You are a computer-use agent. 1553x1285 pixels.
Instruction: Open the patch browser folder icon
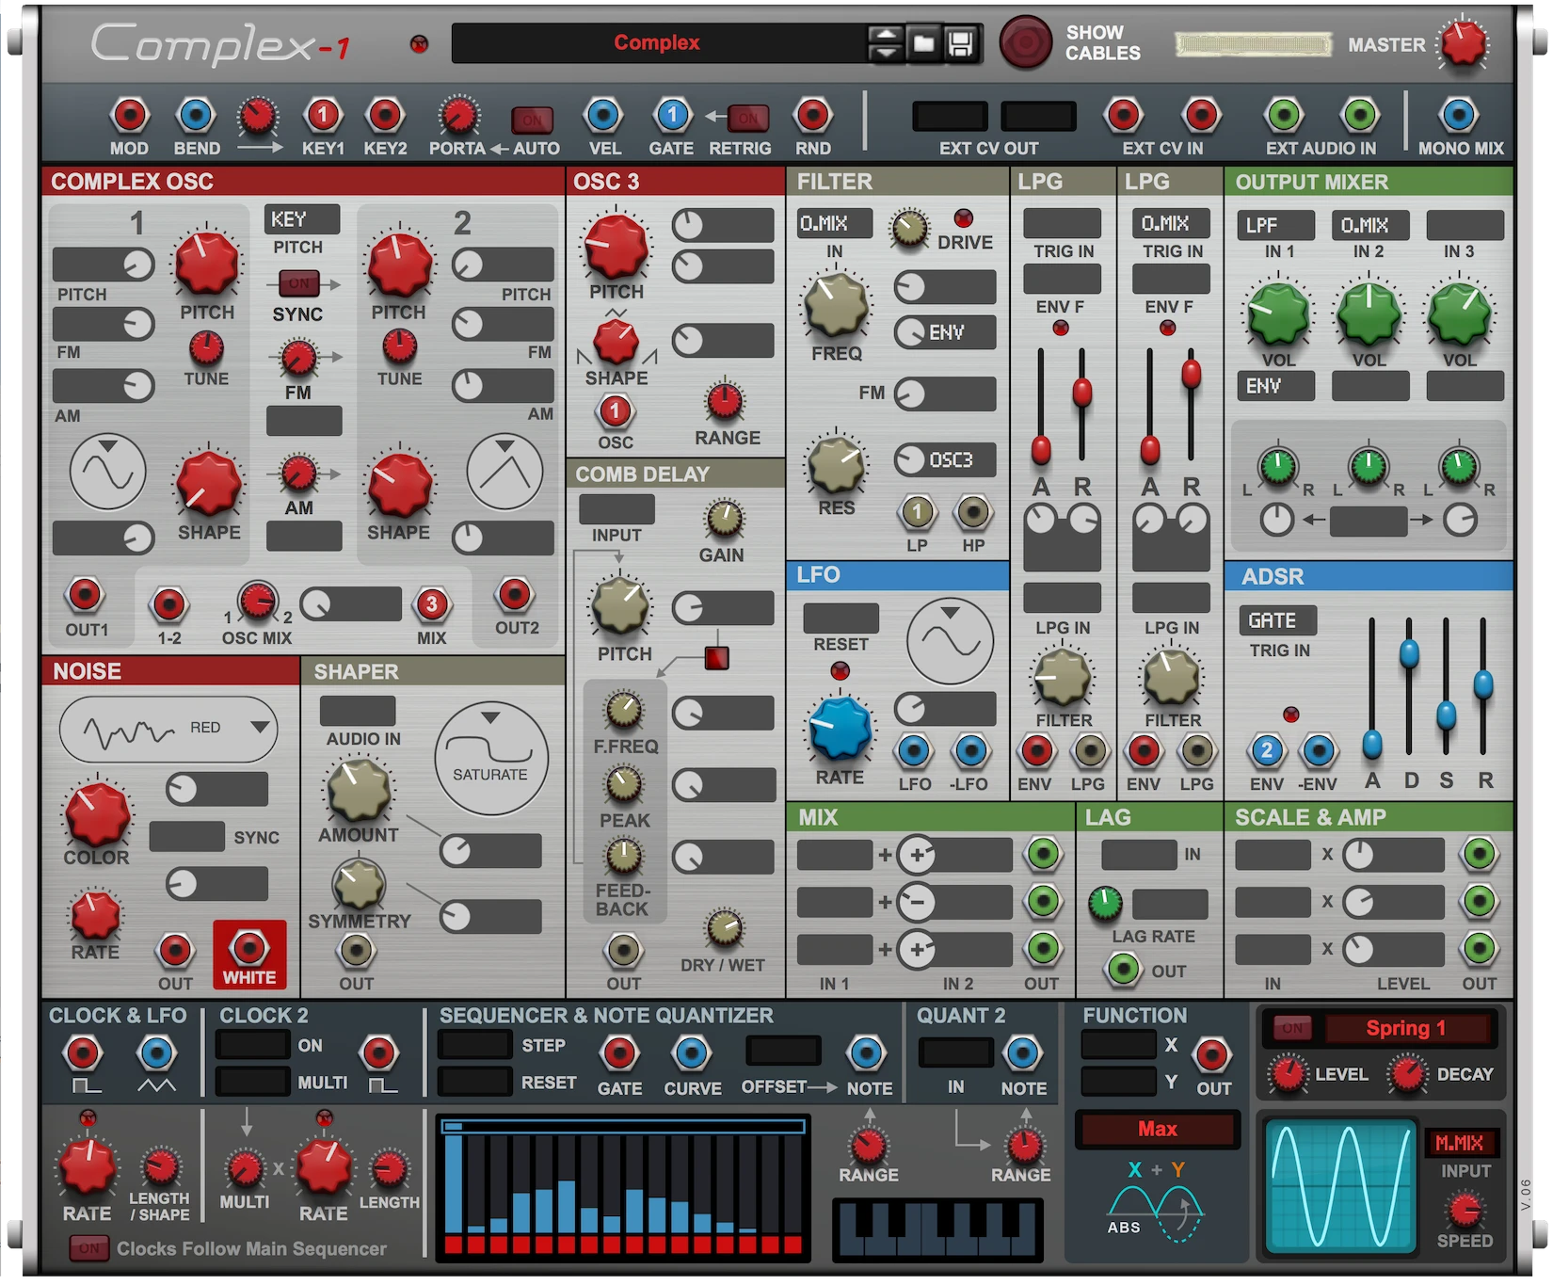pyautogui.click(x=923, y=43)
